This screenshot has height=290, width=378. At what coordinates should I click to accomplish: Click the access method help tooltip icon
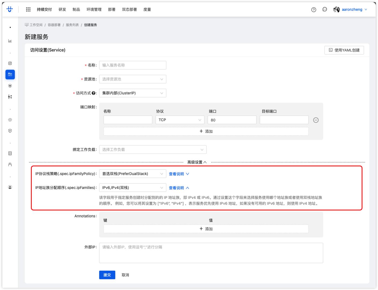(x=93, y=93)
